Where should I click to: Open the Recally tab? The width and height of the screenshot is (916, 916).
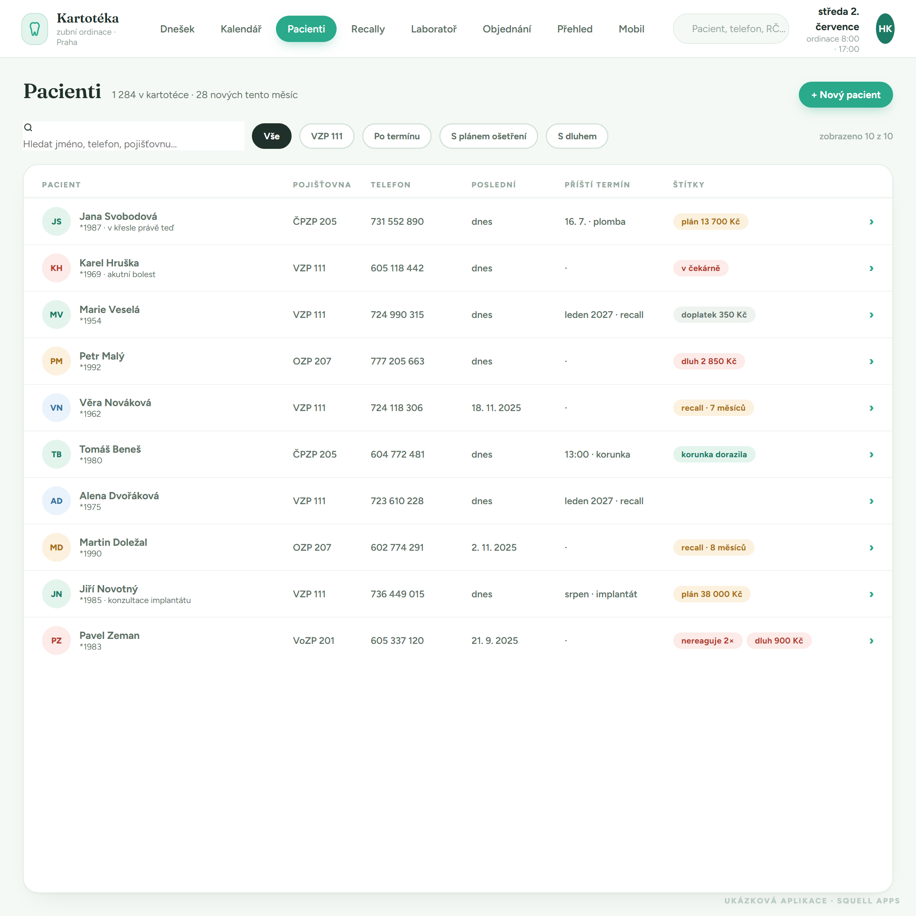point(368,29)
